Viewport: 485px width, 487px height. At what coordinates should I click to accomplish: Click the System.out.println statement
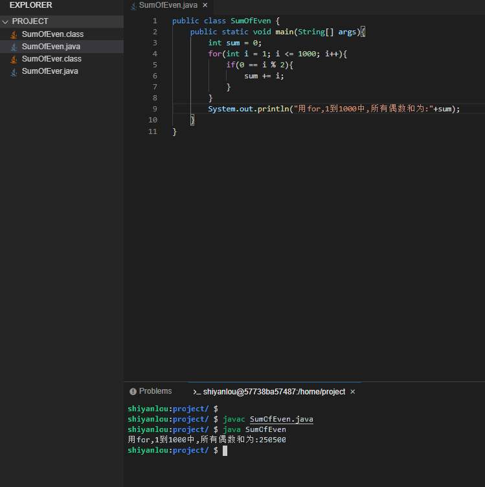coord(333,109)
